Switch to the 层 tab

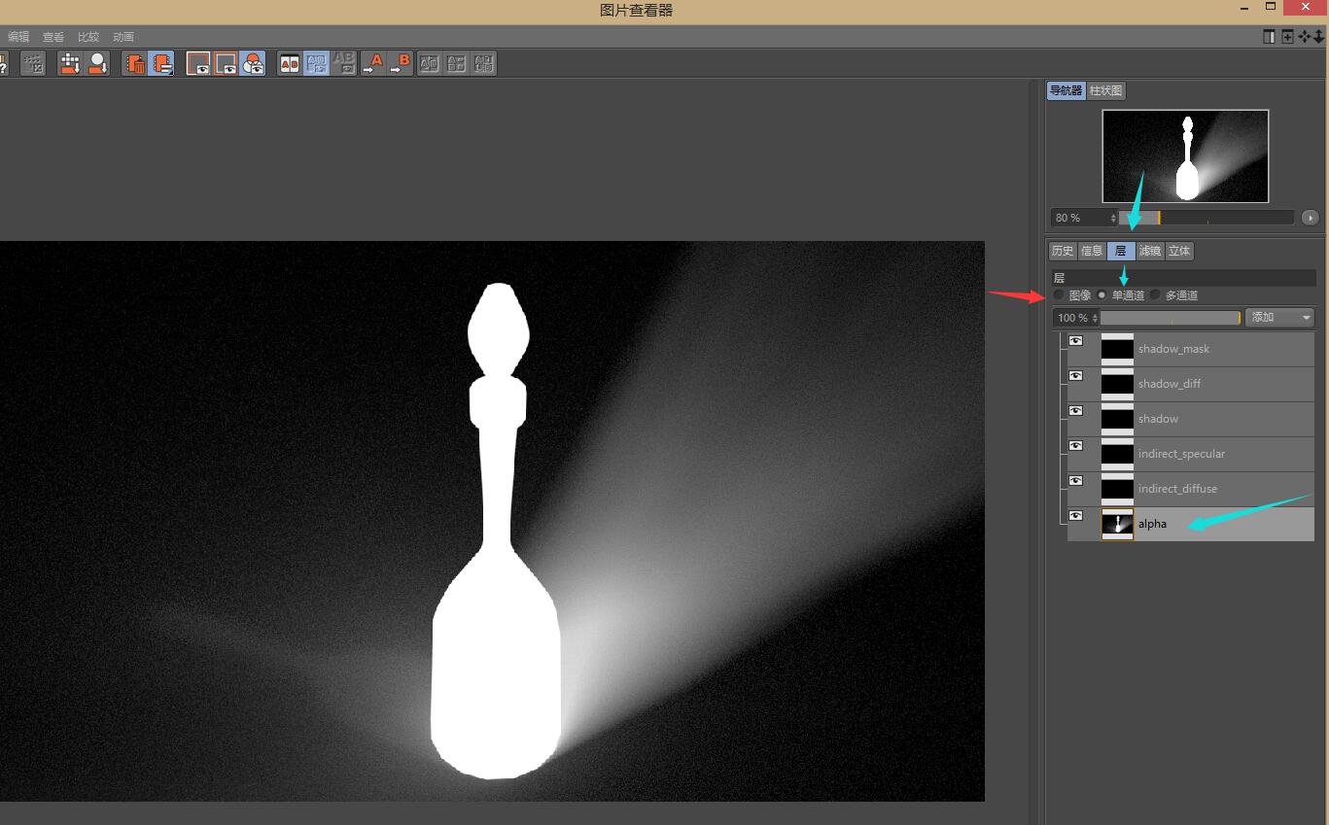[1120, 251]
